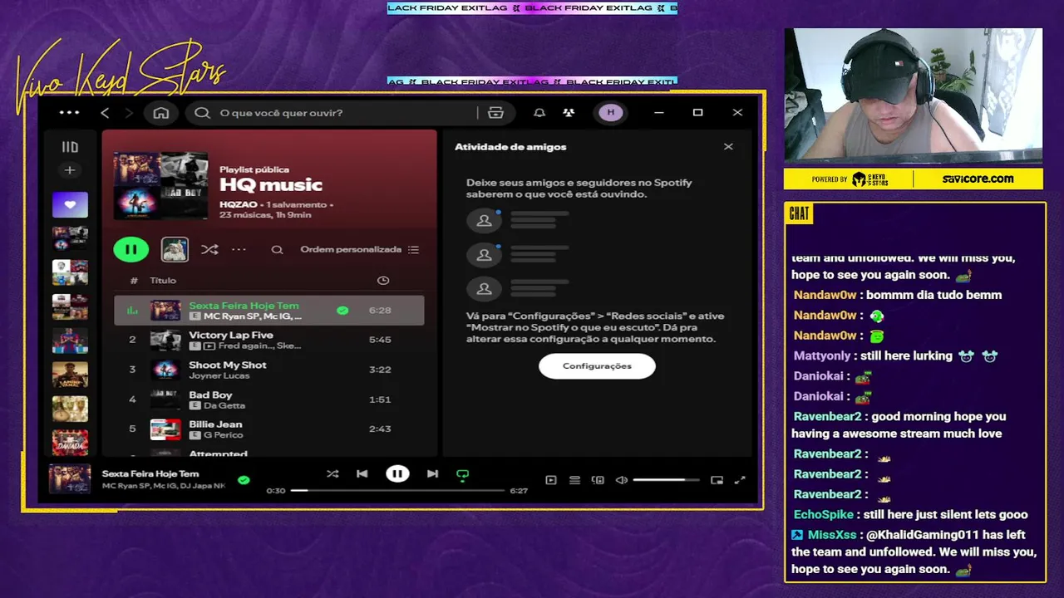The height and width of the screenshot is (598, 1064).
Task: Open connect to a device icon
Action: [598, 480]
